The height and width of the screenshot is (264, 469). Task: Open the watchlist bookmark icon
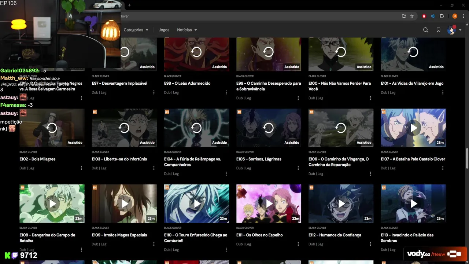tap(438, 30)
